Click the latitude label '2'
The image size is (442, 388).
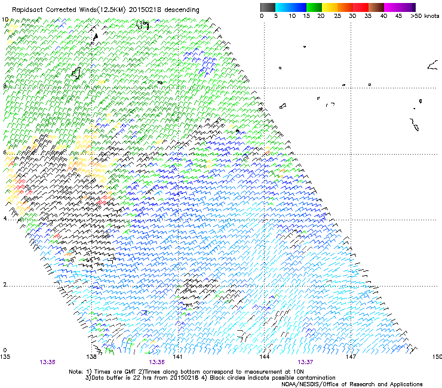5,284
